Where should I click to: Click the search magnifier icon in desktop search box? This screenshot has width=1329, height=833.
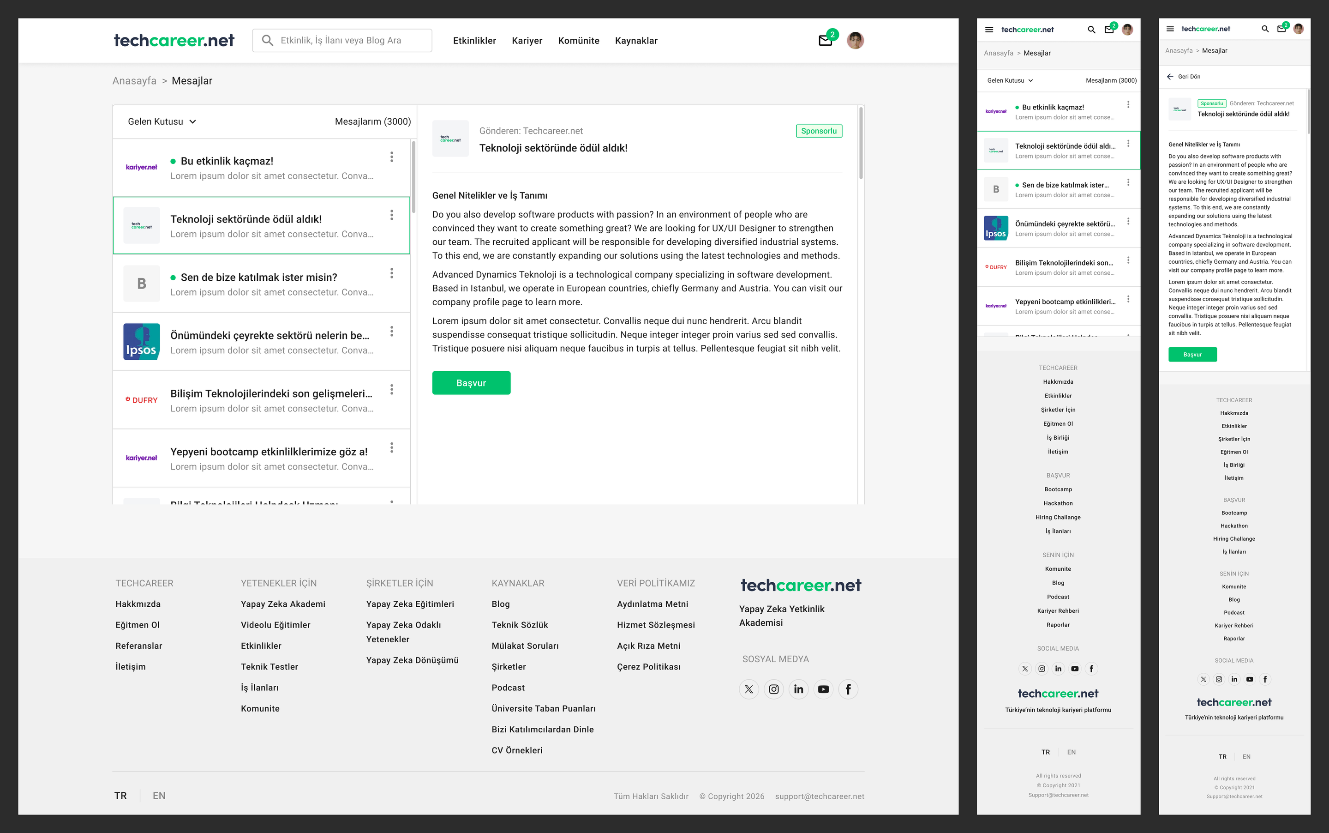click(x=268, y=40)
